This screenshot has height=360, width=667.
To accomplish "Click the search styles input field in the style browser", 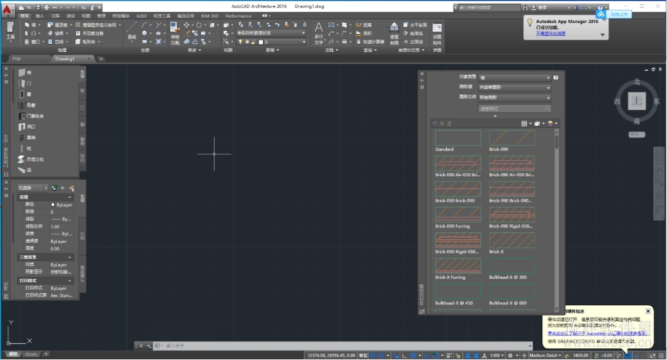I will [515, 108].
